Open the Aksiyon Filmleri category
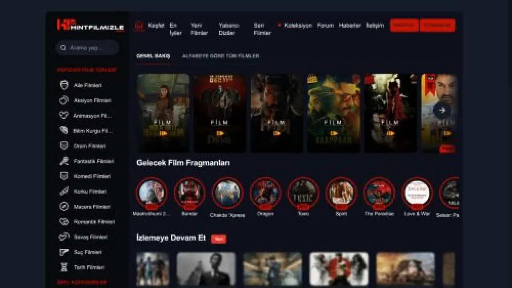512x288 pixels. [x=92, y=100]
